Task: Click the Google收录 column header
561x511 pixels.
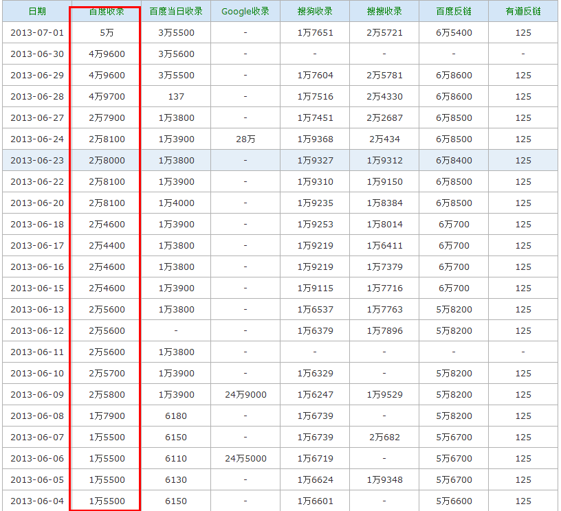Action: pyautogui.click(x=245, y=12)
